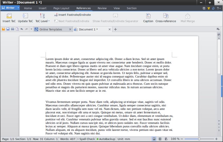The image size is (223, 142).
Task: Switch to Outline view icon in status bar
Action: point(160,139)
